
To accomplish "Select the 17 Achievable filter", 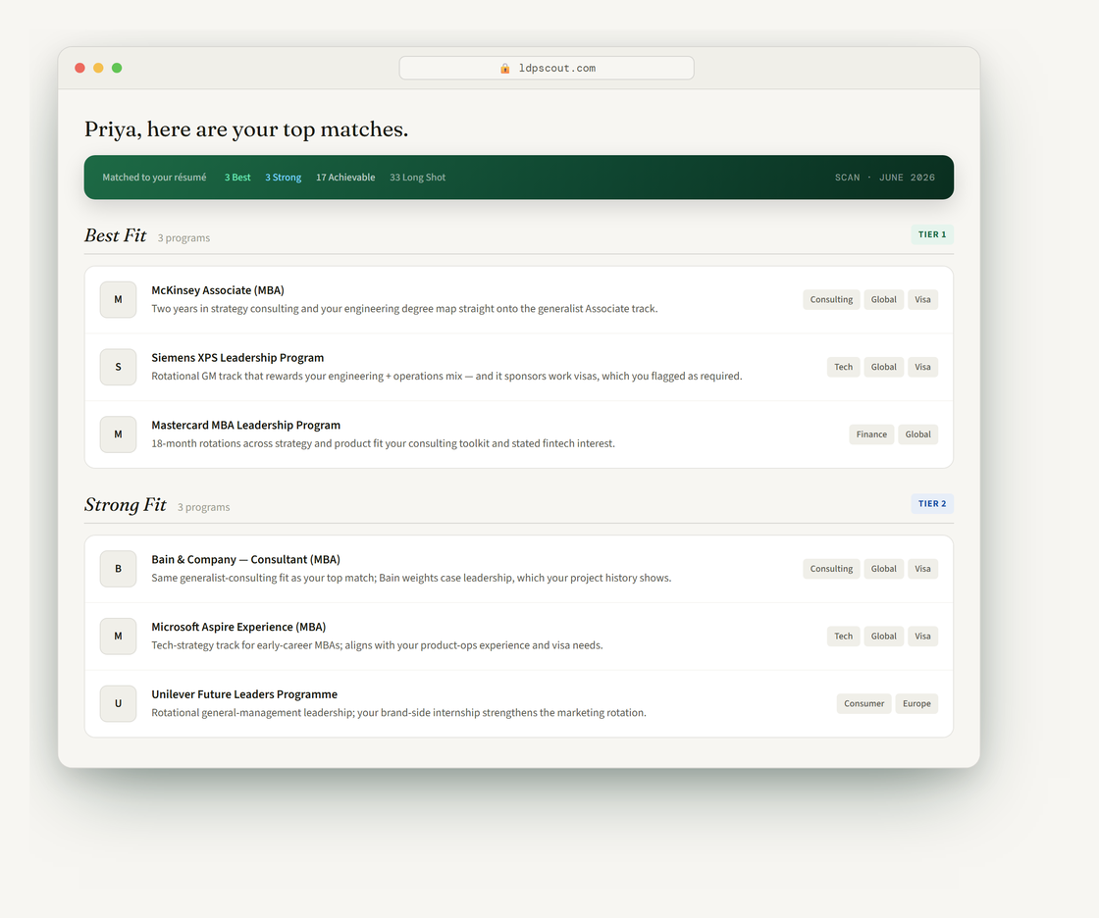I will tap(345, 178).
